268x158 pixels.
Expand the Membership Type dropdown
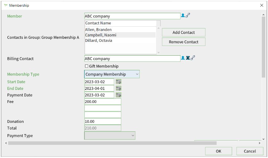112,74
